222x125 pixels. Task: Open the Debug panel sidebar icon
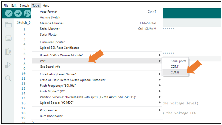(8, 65)
